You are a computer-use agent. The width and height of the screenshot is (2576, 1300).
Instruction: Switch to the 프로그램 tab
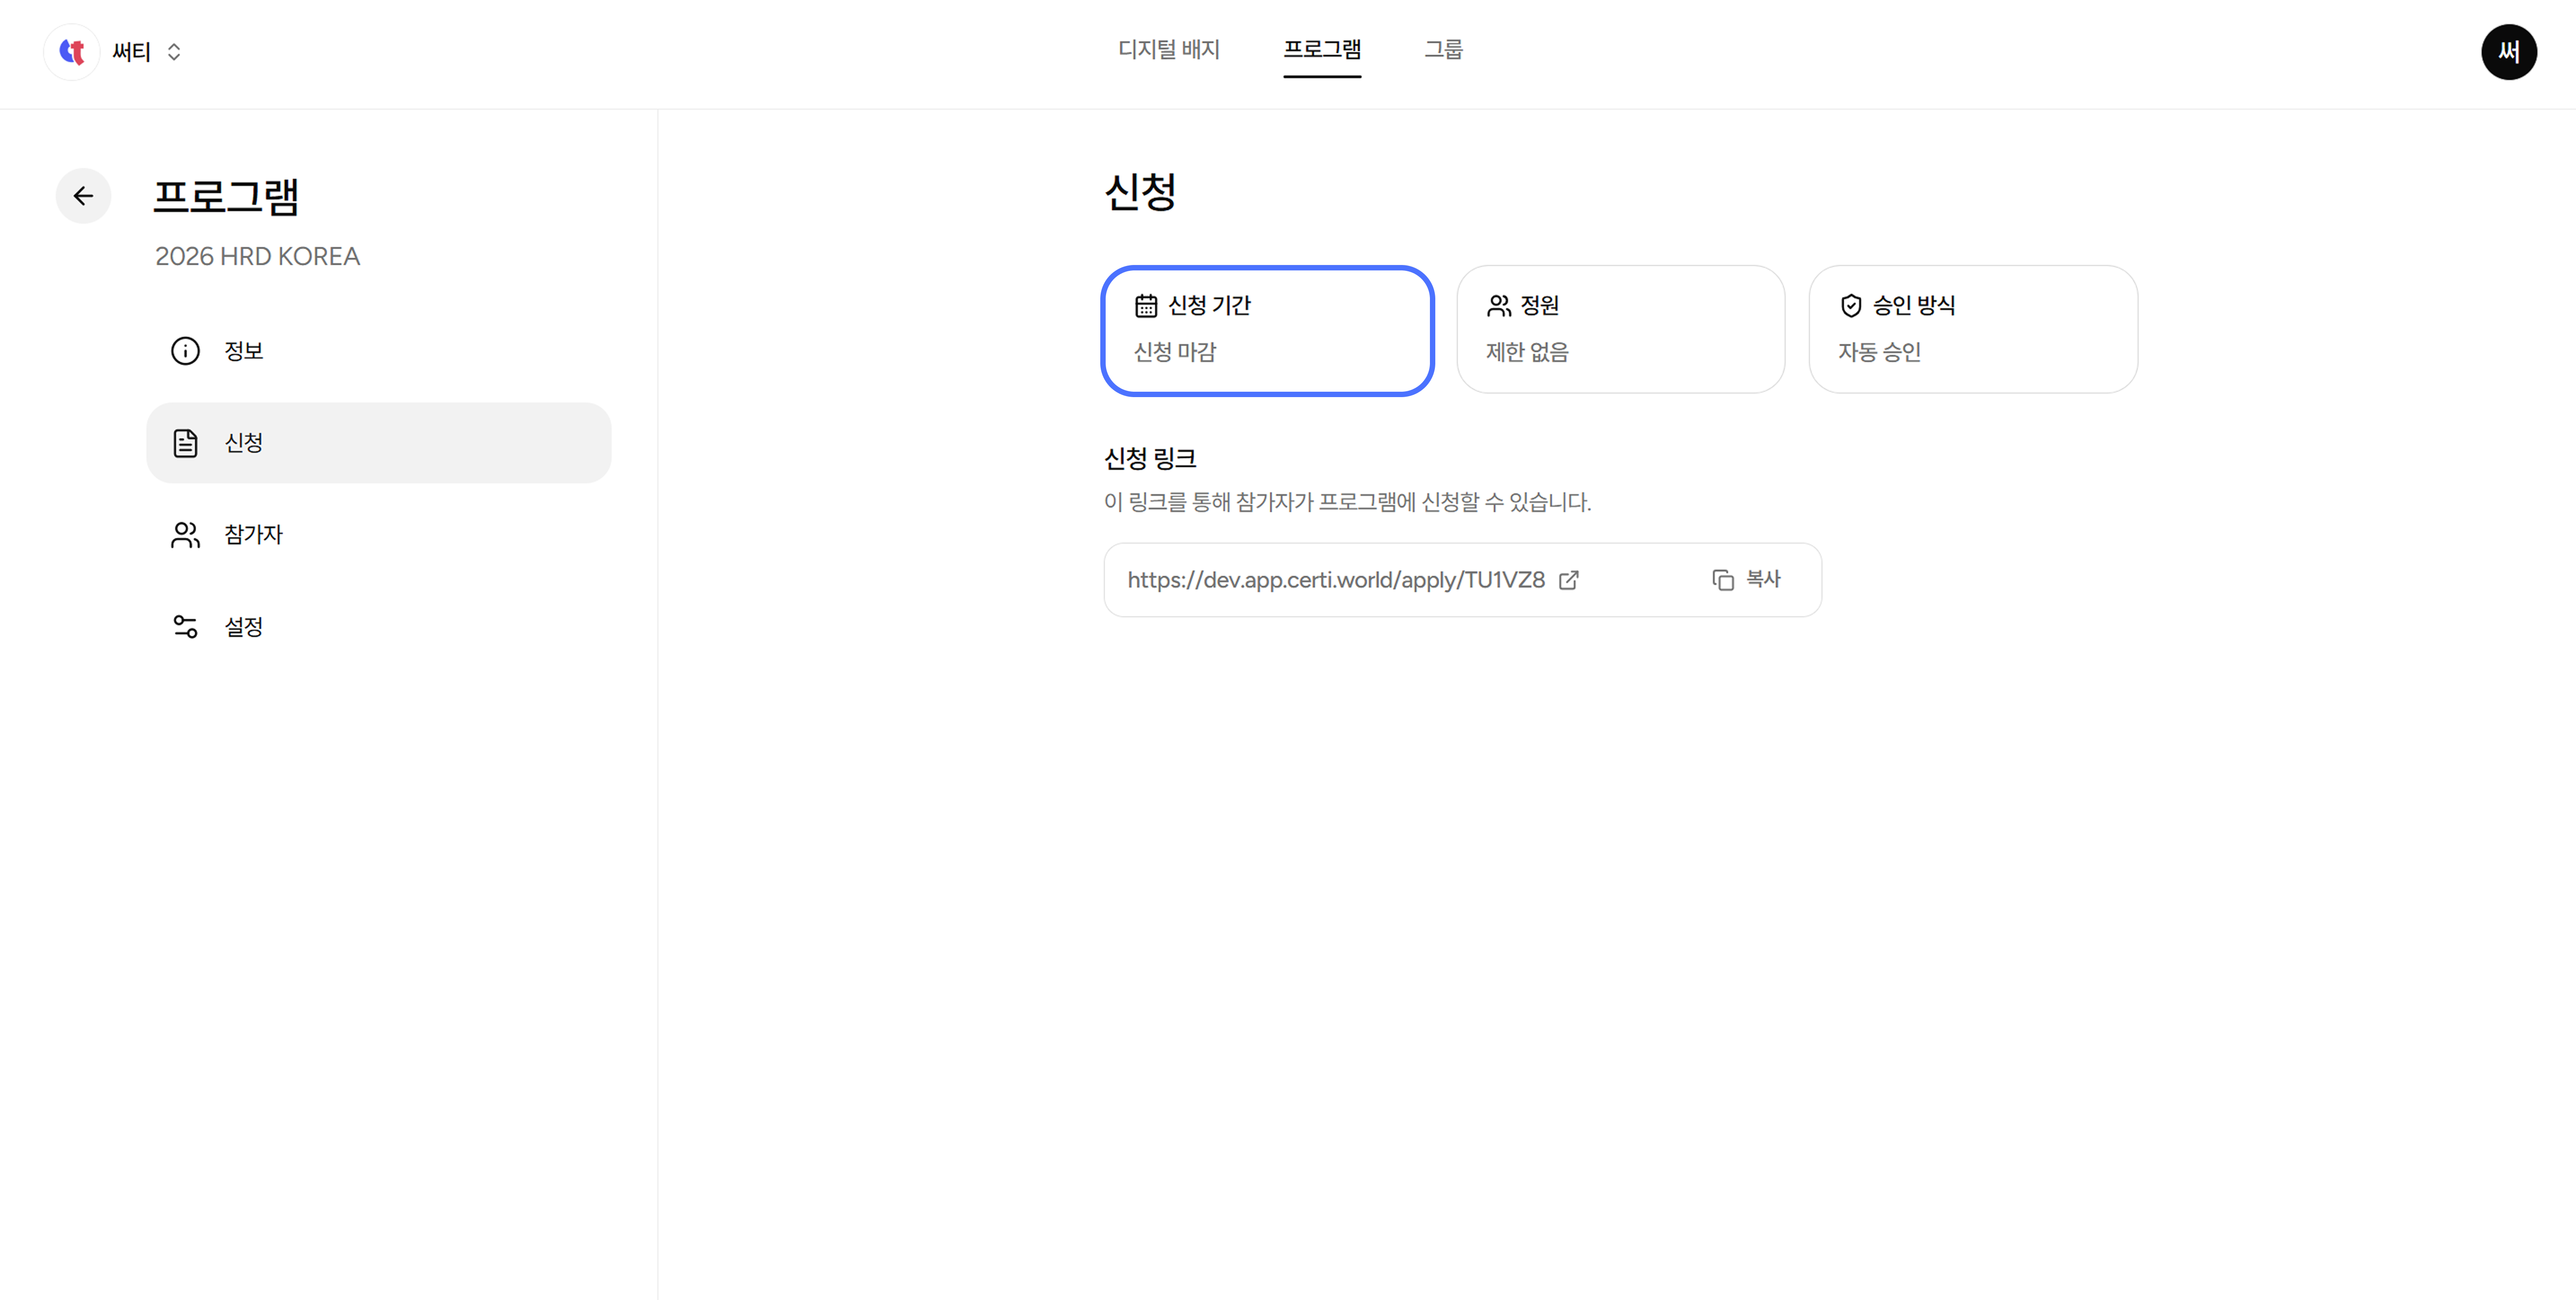click(x=1322, y=49)
